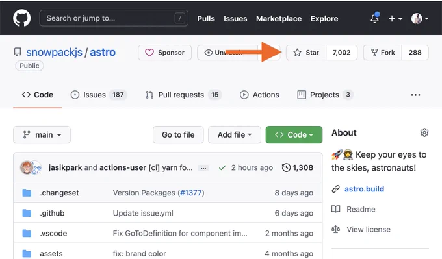Viewport: 442px width, 259px height.
Task: Open the GitHub home logo
Action: point(21,18)
